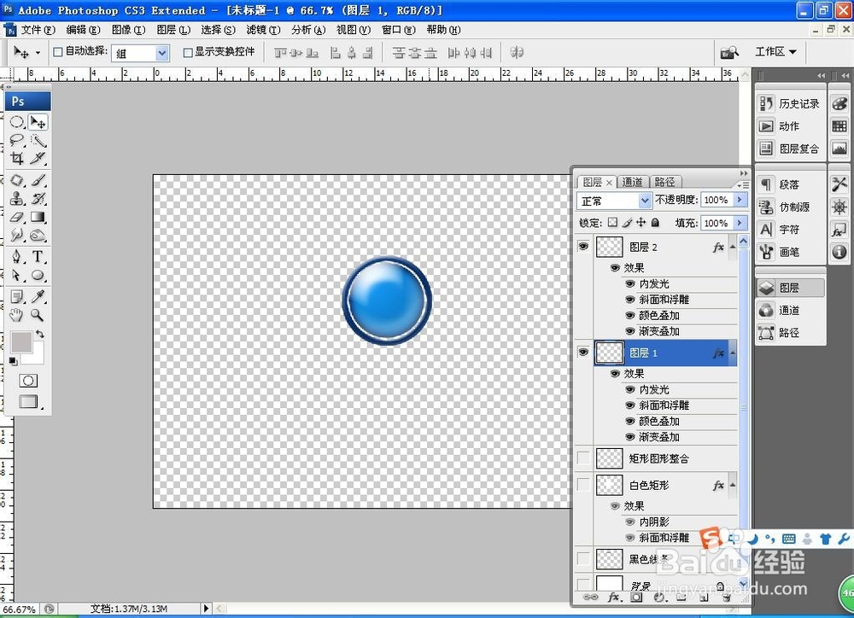Select the Gradient tool
The image size is (854, 618).
[x=38, y=217]
